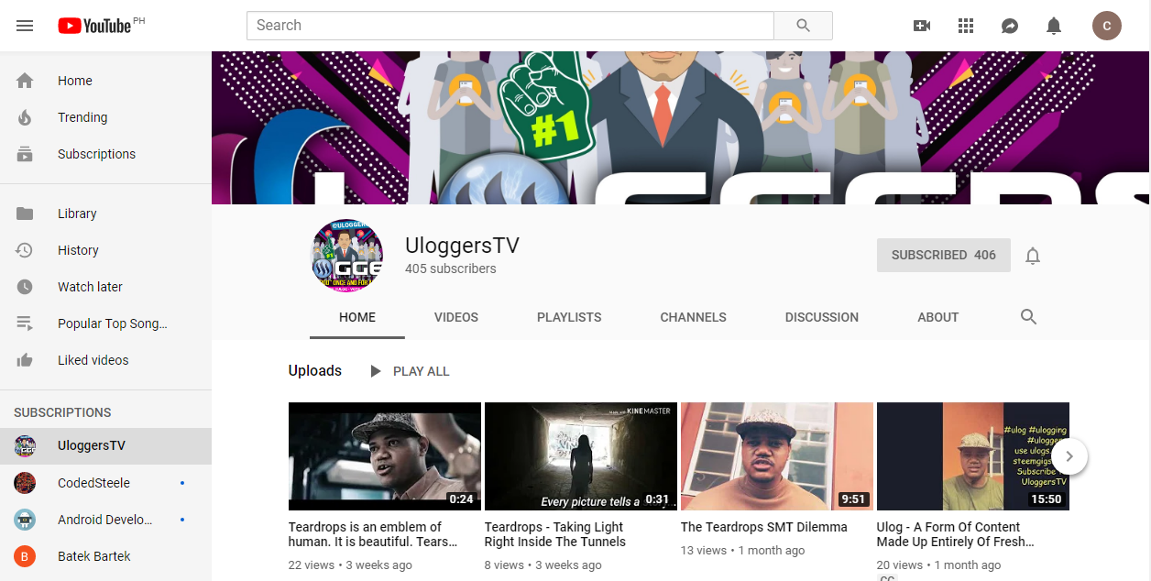Image resolution: width=1151 pixels, height=581 pixels.
Task: Switch to the DISCUSSION tab
Action: (822, 317)
